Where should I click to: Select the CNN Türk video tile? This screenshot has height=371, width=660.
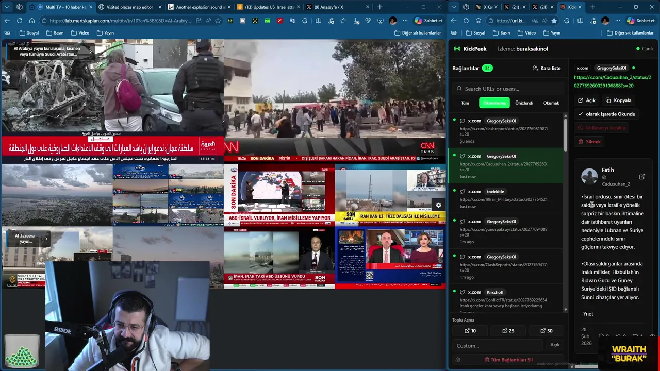pyautogui.click(x=335, y=100)
